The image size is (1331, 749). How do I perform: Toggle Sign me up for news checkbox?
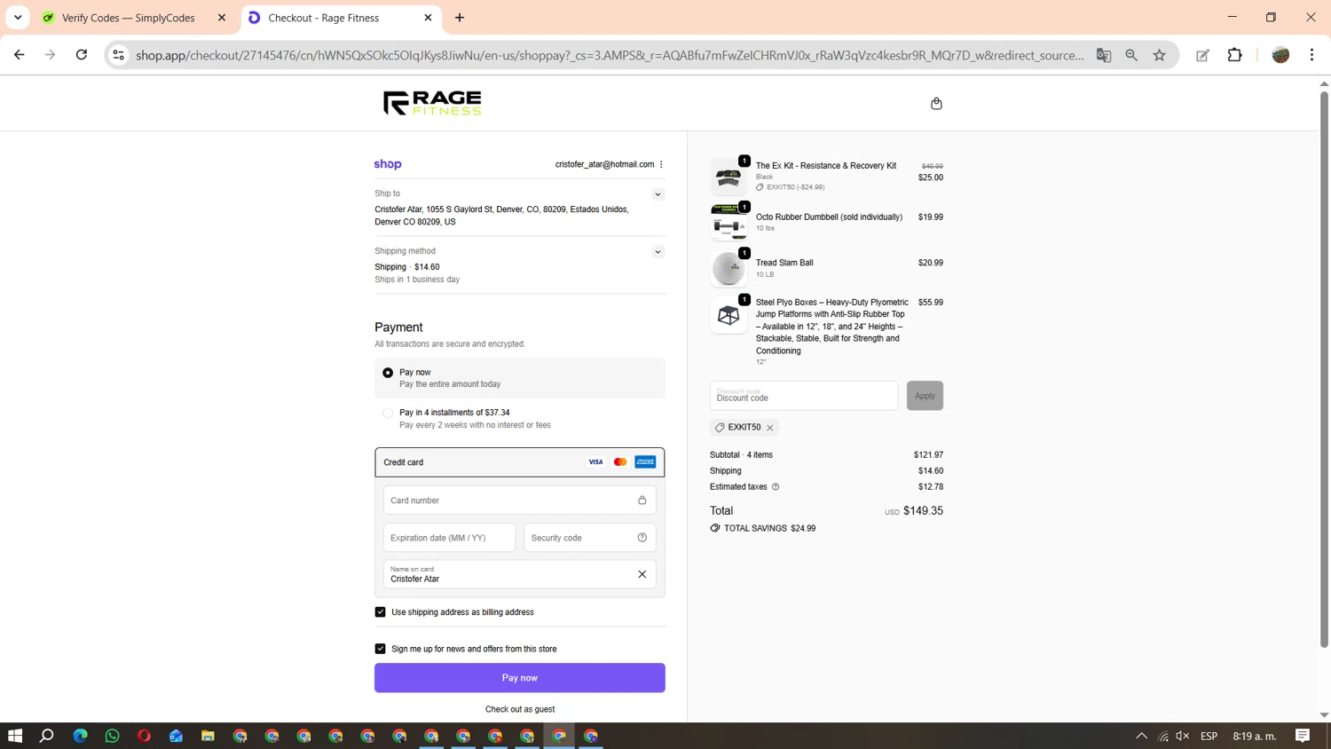(x=381, y=649)
